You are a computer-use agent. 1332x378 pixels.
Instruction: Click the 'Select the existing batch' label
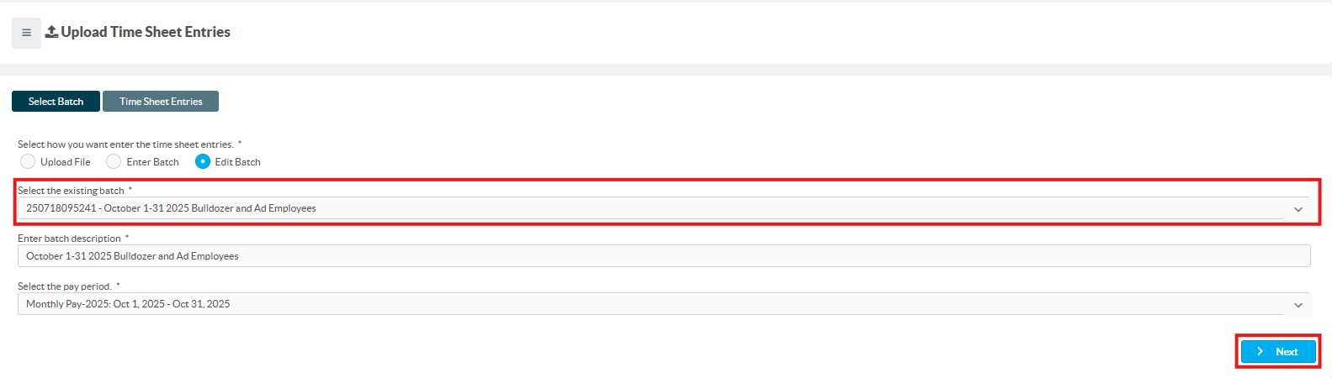click(72, 191)
